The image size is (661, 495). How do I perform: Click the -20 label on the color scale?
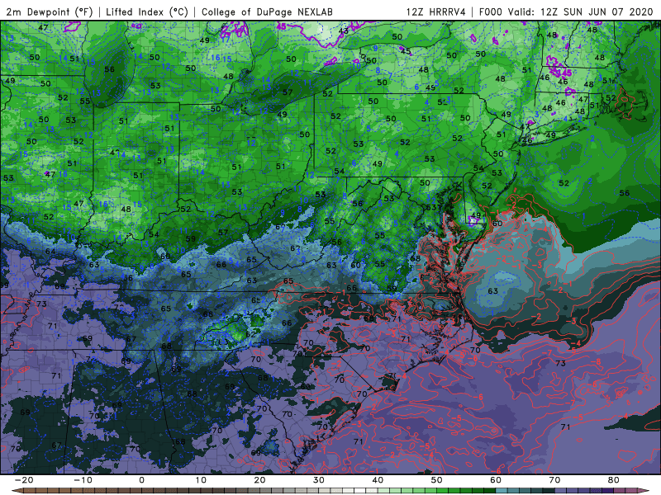click(x=24, y=480)
